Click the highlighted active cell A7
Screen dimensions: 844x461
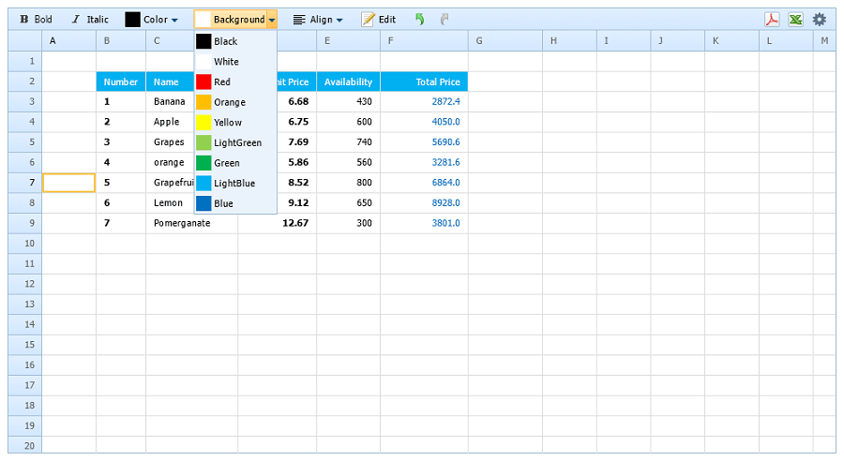[x=68, y=183]
